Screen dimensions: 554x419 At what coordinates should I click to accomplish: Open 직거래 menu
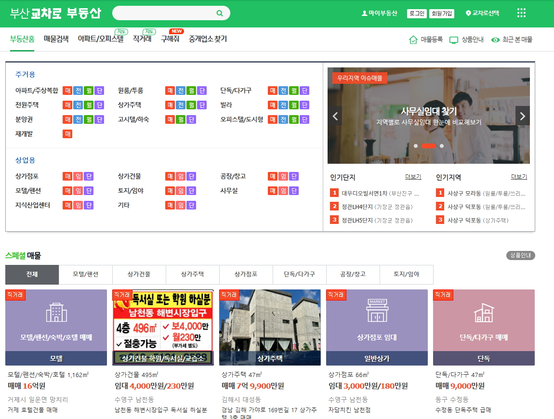tap(142, 39)
